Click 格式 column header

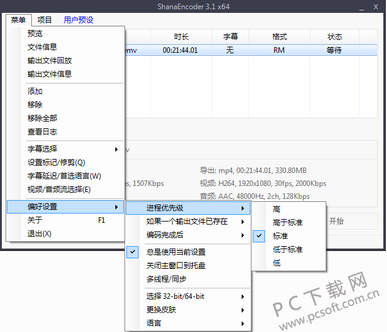pyautogui.click(x=280, y=37)
